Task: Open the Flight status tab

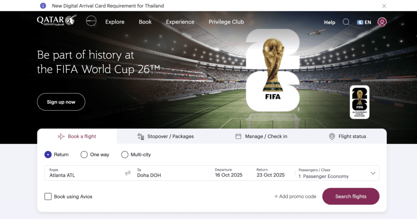Action: [x=347, y=137]
